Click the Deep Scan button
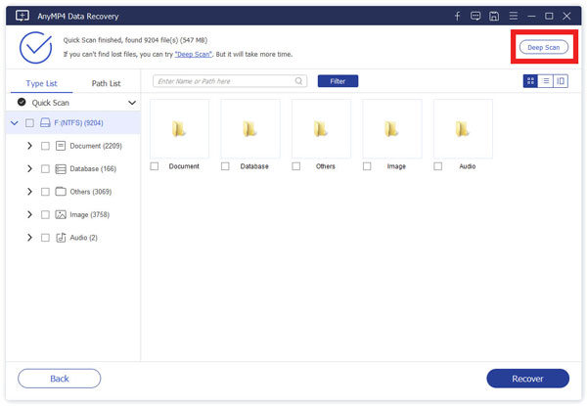The height and width of the screenshot is (406, 587). [543, 46]
